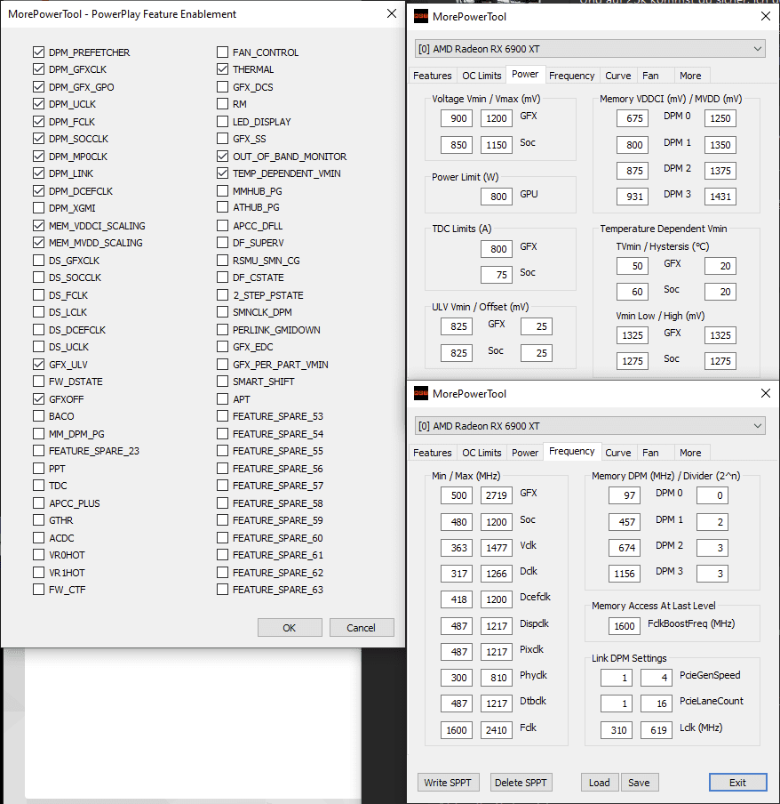This screenshot has width=780, height=804.
Task: Confirm feature dialog with OK button
Action: (x=290, y=627)
